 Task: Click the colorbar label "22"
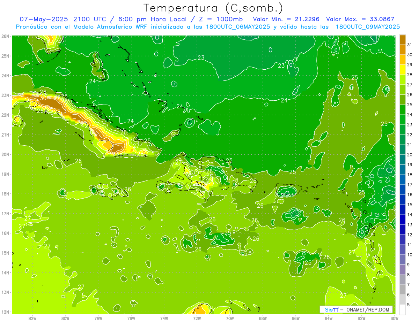point(410,135)
